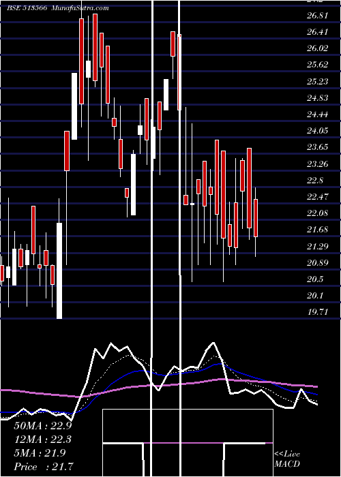Click the '50MA : 22.9' legend entry

[42, 426]
